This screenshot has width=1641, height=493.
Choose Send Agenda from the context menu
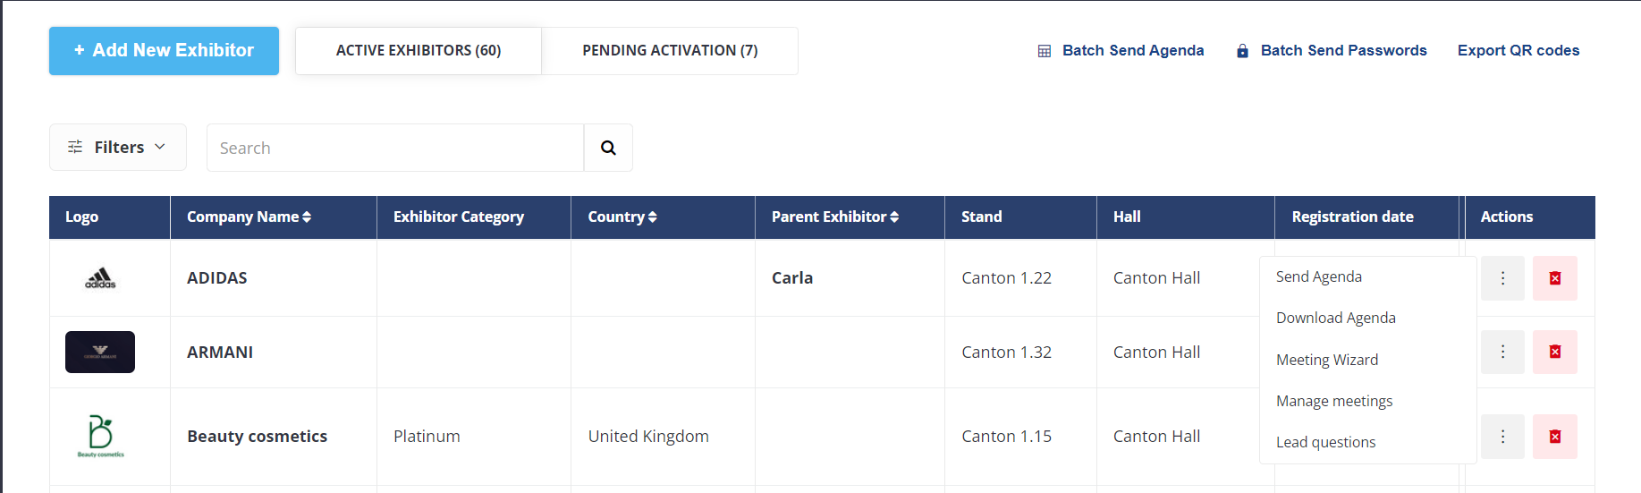tap(1319, 276)
